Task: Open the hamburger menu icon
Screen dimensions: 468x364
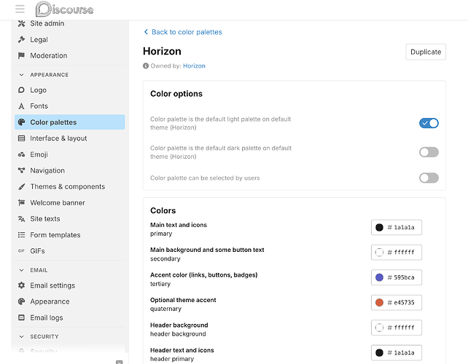Action: [x=20, y=9]
